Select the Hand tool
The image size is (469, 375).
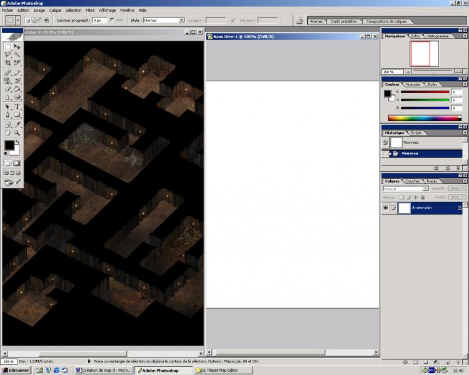click(x=8, y=132)
